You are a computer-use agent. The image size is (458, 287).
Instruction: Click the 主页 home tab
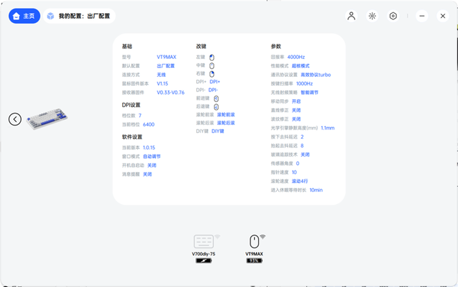(24, 16)
